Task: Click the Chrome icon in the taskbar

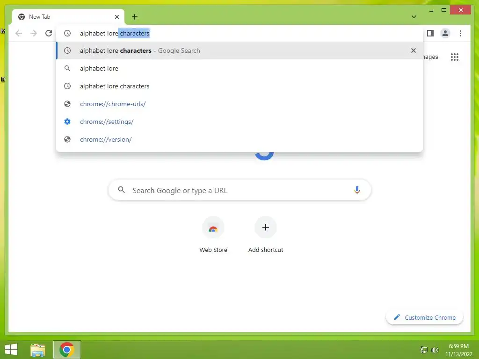Action: [x=66, y=350]
